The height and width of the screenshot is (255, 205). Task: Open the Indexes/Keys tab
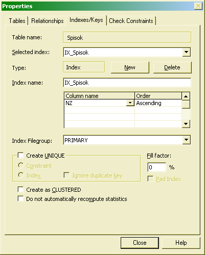coord(86,20)
